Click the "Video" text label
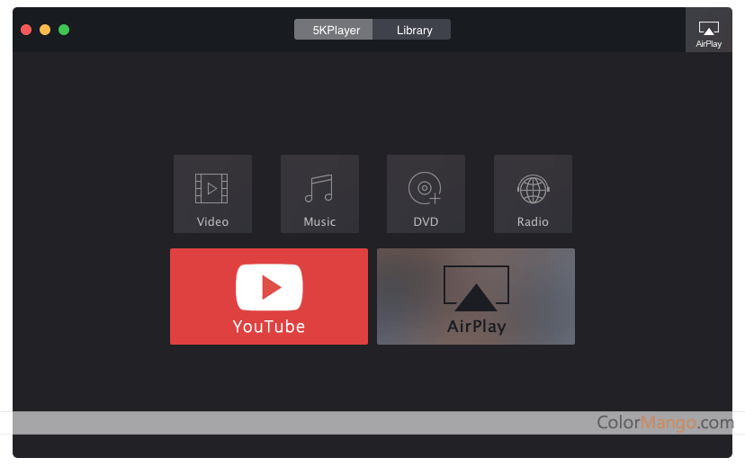 point(212,221)
